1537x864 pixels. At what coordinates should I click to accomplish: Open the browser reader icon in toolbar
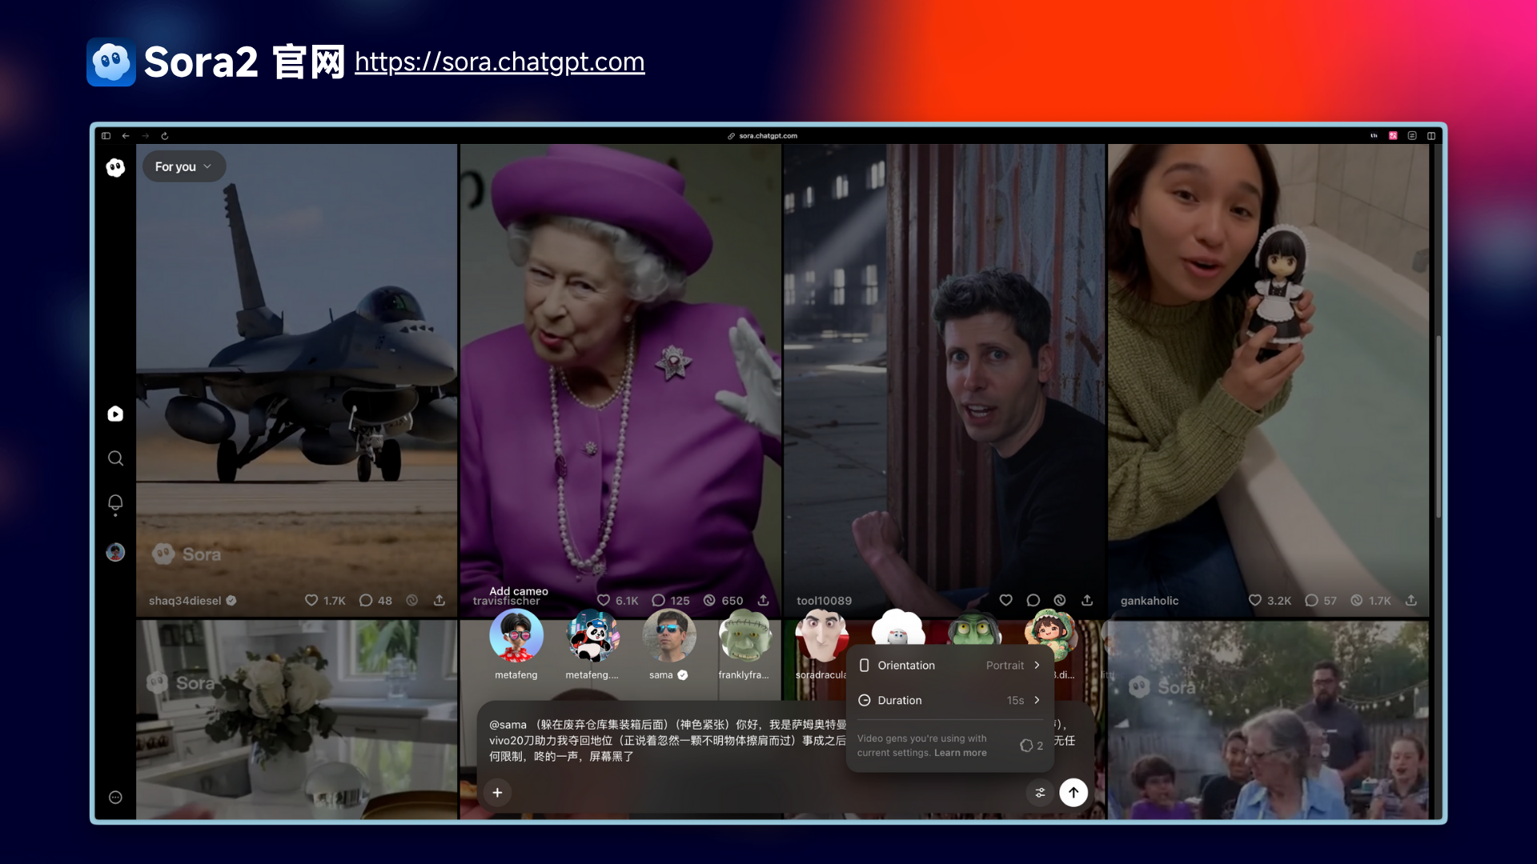1412,136
